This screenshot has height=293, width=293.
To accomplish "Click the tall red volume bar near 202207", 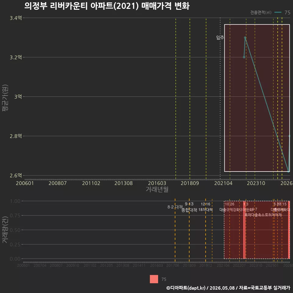I will pos(244,230).
